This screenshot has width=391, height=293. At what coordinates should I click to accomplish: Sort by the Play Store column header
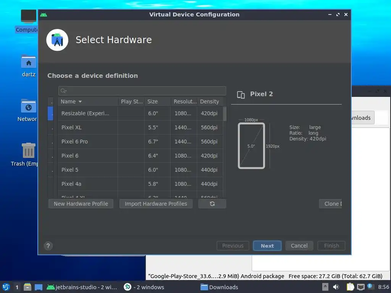tap(131, 101)
